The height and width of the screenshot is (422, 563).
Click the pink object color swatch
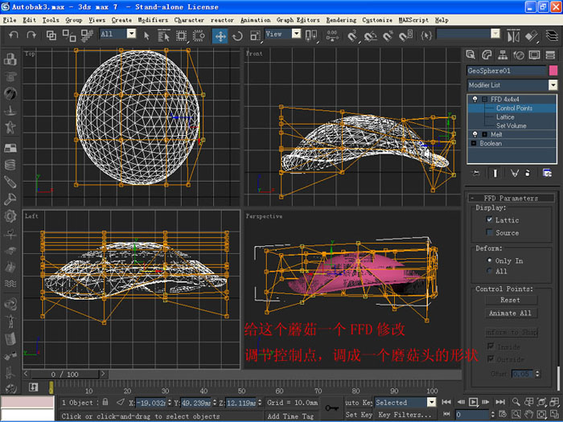point(553,71)
